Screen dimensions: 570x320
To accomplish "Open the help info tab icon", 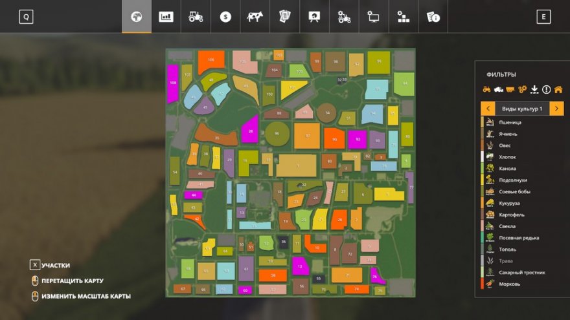I will point(433,17).
